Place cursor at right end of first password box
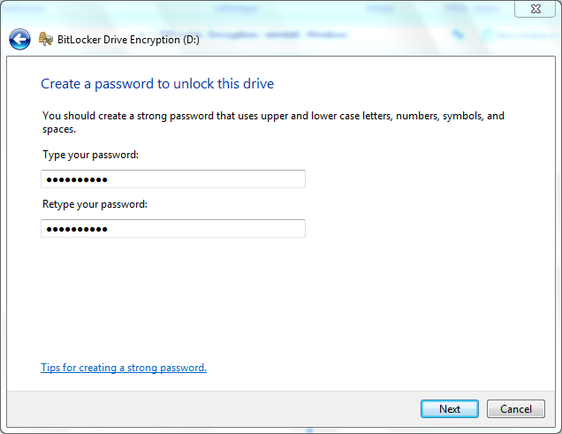The height and width of the screenshot is (434, 562). point(300,179)
